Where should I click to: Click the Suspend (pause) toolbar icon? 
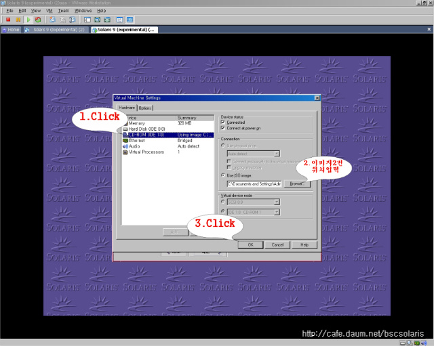[18, 20]
